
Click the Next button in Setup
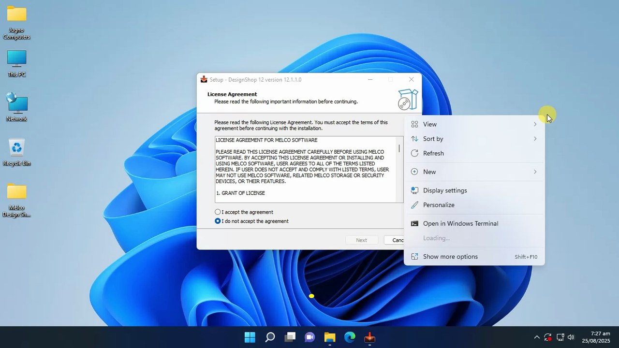click(x=362, y=240)
